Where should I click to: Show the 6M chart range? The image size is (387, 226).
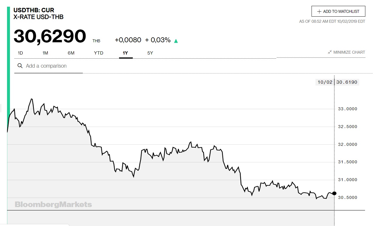tap(71, 53)
